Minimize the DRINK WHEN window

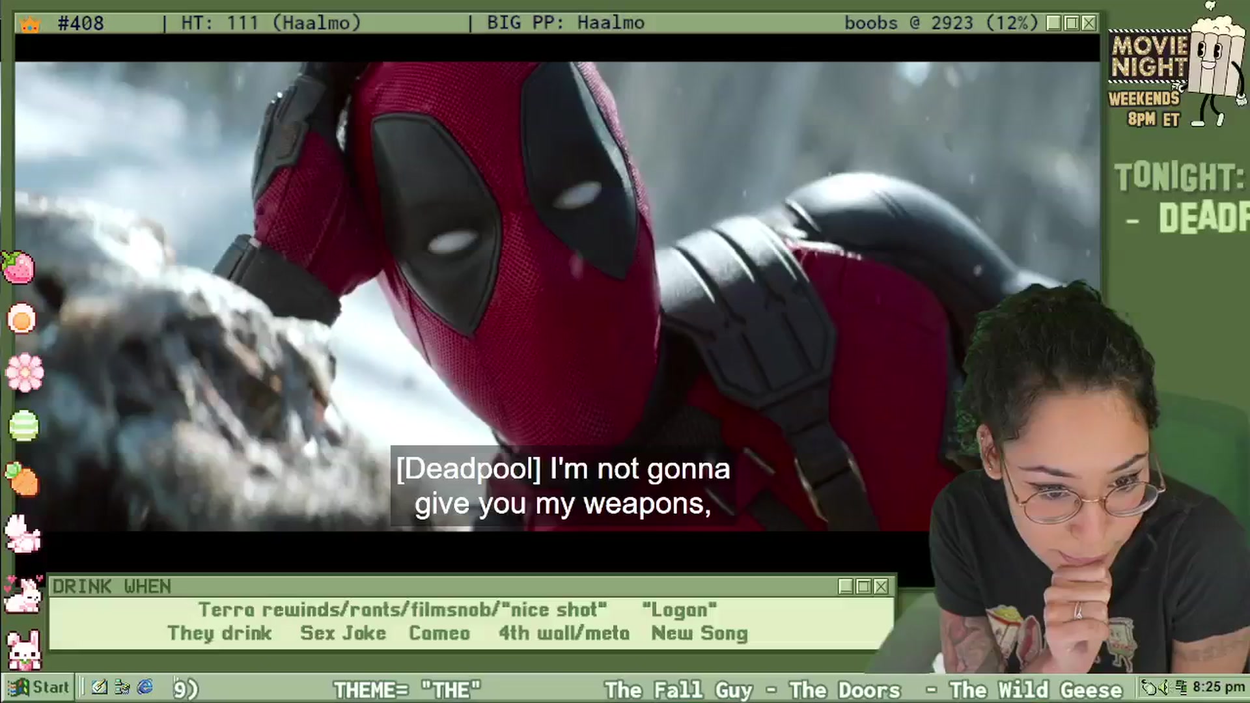846,586
